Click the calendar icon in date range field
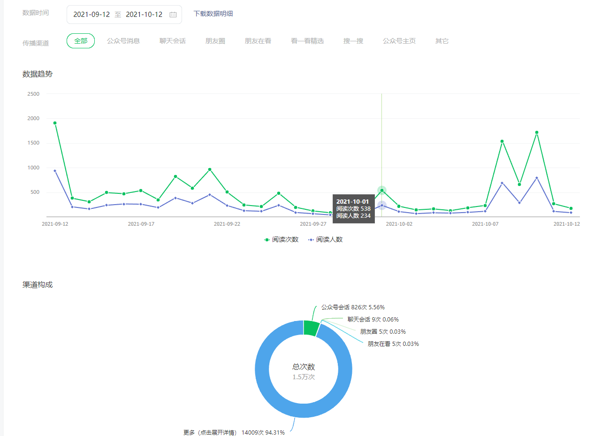Screen dimensions: 594x436 [x=173, y=15]
